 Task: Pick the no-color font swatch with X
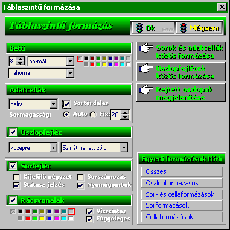coord(80,59)
